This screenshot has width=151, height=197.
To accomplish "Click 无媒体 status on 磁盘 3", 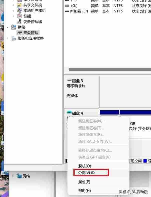I will pos(72,96).
